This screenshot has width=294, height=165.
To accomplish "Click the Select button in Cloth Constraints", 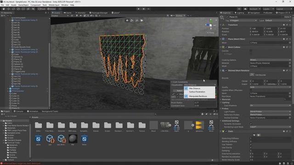I will 178,91.
